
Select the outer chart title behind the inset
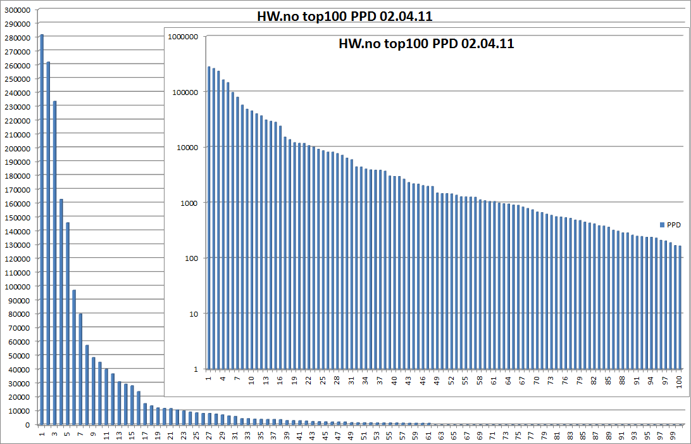pyautogui.click(x=345, y=16)
